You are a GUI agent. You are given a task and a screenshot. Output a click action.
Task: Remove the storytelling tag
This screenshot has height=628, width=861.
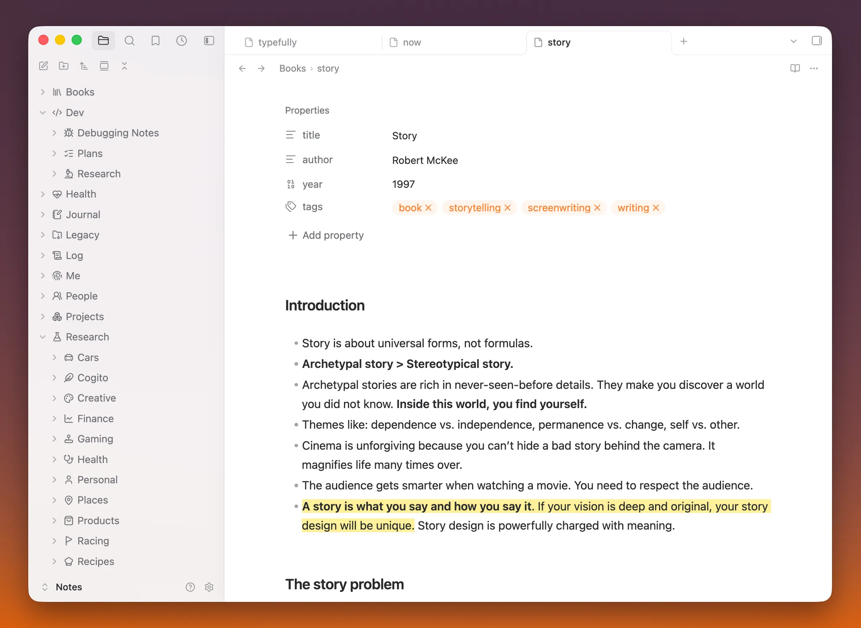point(507,208)
